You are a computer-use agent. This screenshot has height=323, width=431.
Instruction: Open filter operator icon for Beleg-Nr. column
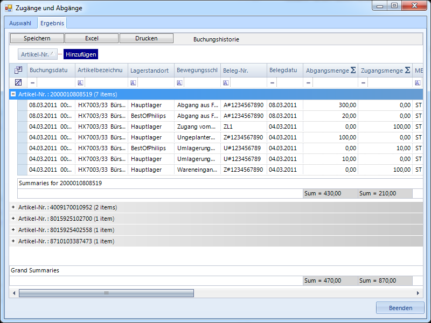click(x=226, y=83)
